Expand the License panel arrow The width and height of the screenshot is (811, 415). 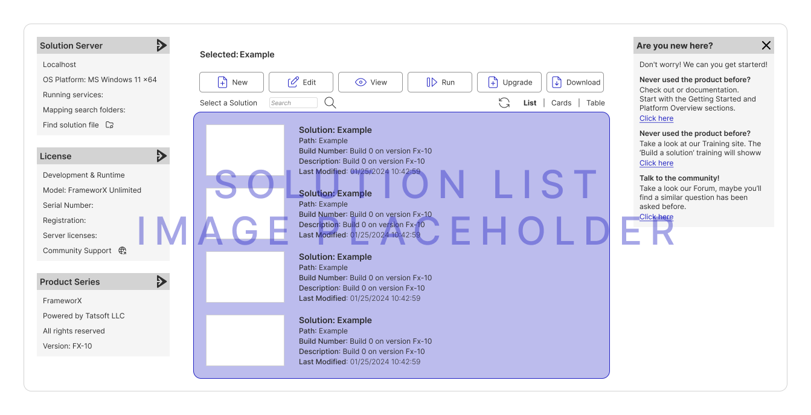(x=161, y=156)
